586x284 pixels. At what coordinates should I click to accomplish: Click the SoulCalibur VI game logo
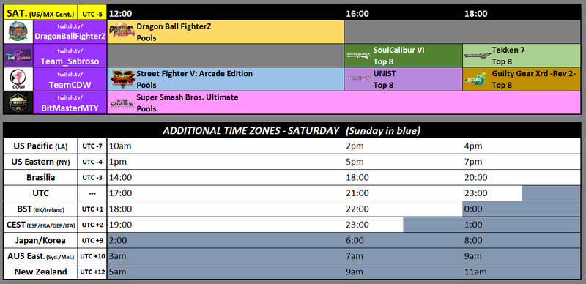click(358, 56)
